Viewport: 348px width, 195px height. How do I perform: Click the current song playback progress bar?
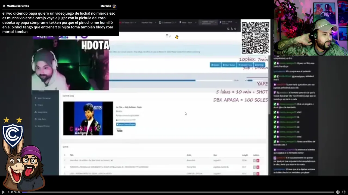171,80
